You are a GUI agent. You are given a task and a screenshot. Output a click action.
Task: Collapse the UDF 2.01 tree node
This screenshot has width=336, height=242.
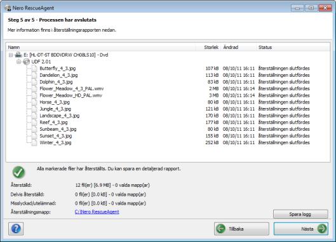click(18, 62)
